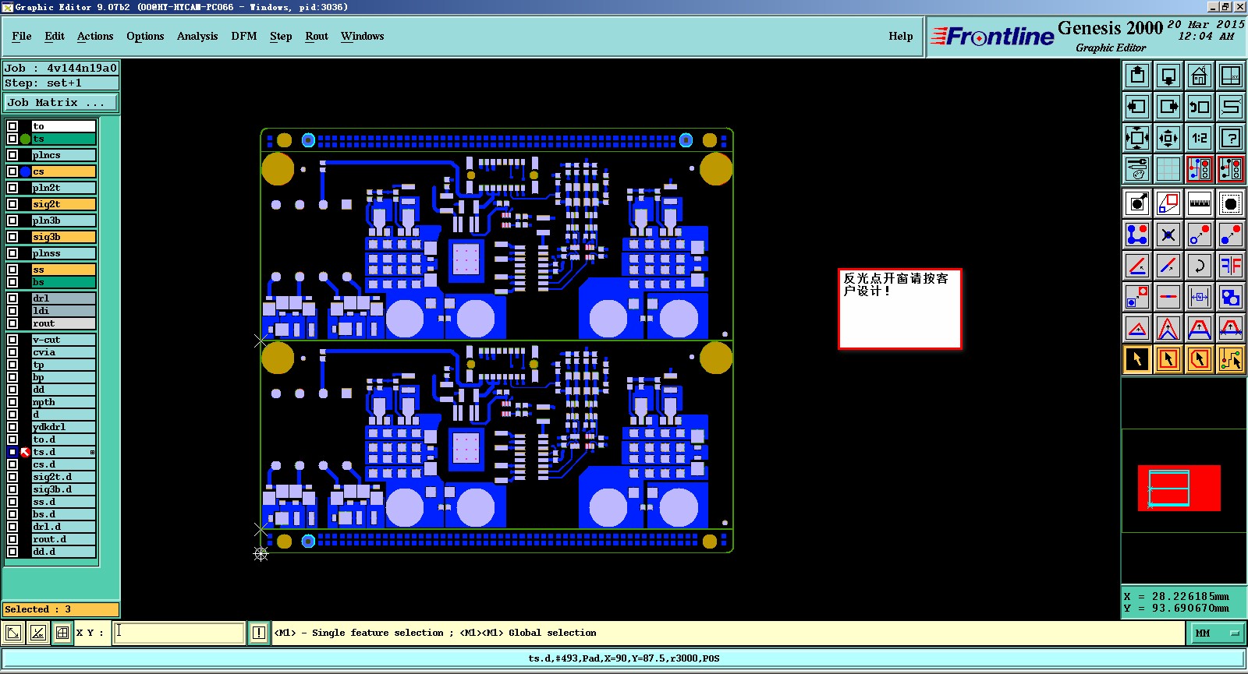Click the curved arrow rotate tool
This screenshot has width=1248, height=674.
coord(1200,266)
